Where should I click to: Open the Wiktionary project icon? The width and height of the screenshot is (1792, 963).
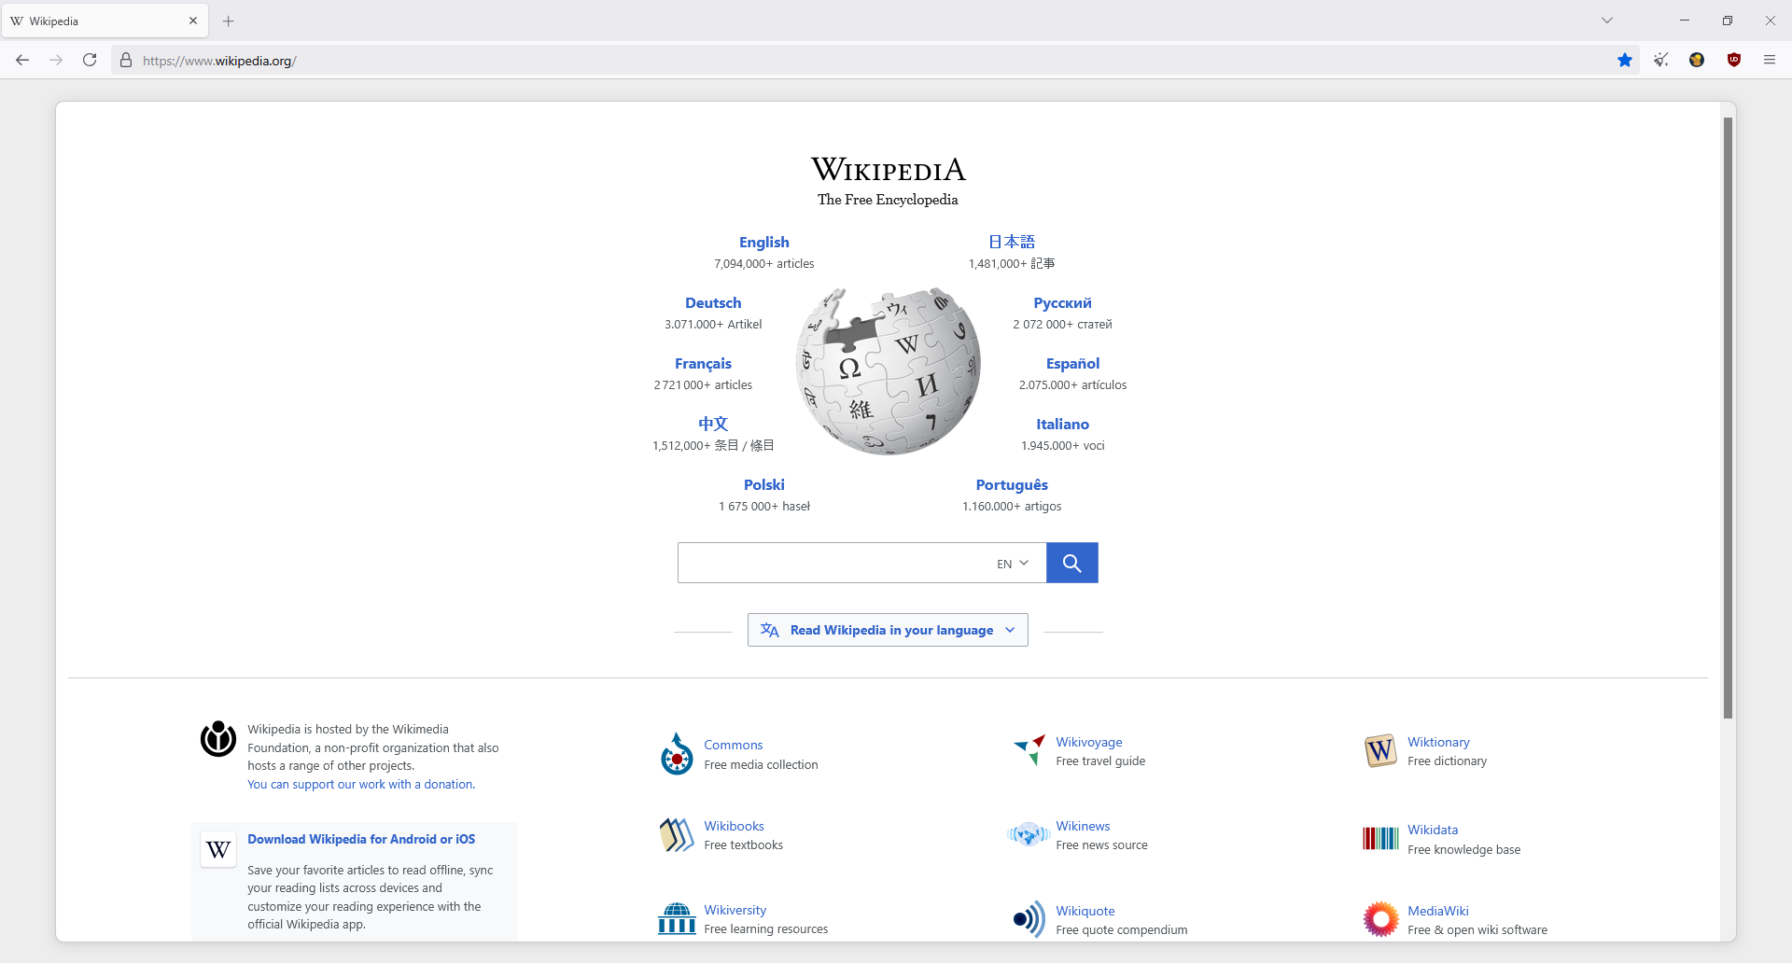pyautogui.click(x=1380, y=750)
